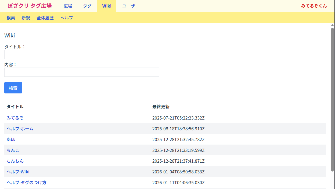Viewport: 335px width, 189px height.
Task: Open 全体履歴 in the submenu
Action: pos(45,18)
